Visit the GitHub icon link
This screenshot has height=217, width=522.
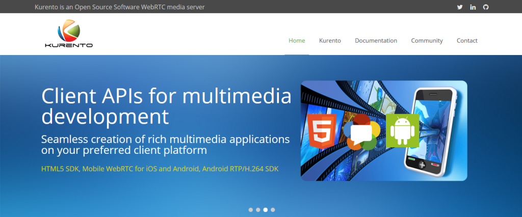coord(486,7)
